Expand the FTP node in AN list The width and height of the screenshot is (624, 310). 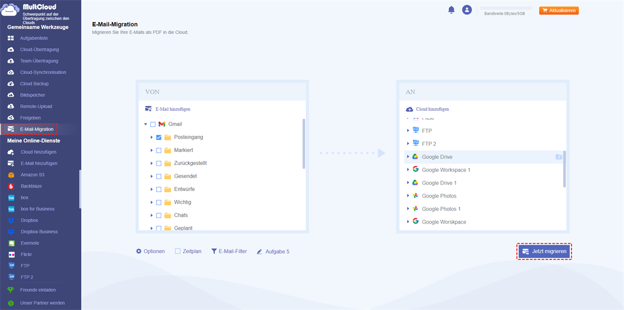click(408, 131)
